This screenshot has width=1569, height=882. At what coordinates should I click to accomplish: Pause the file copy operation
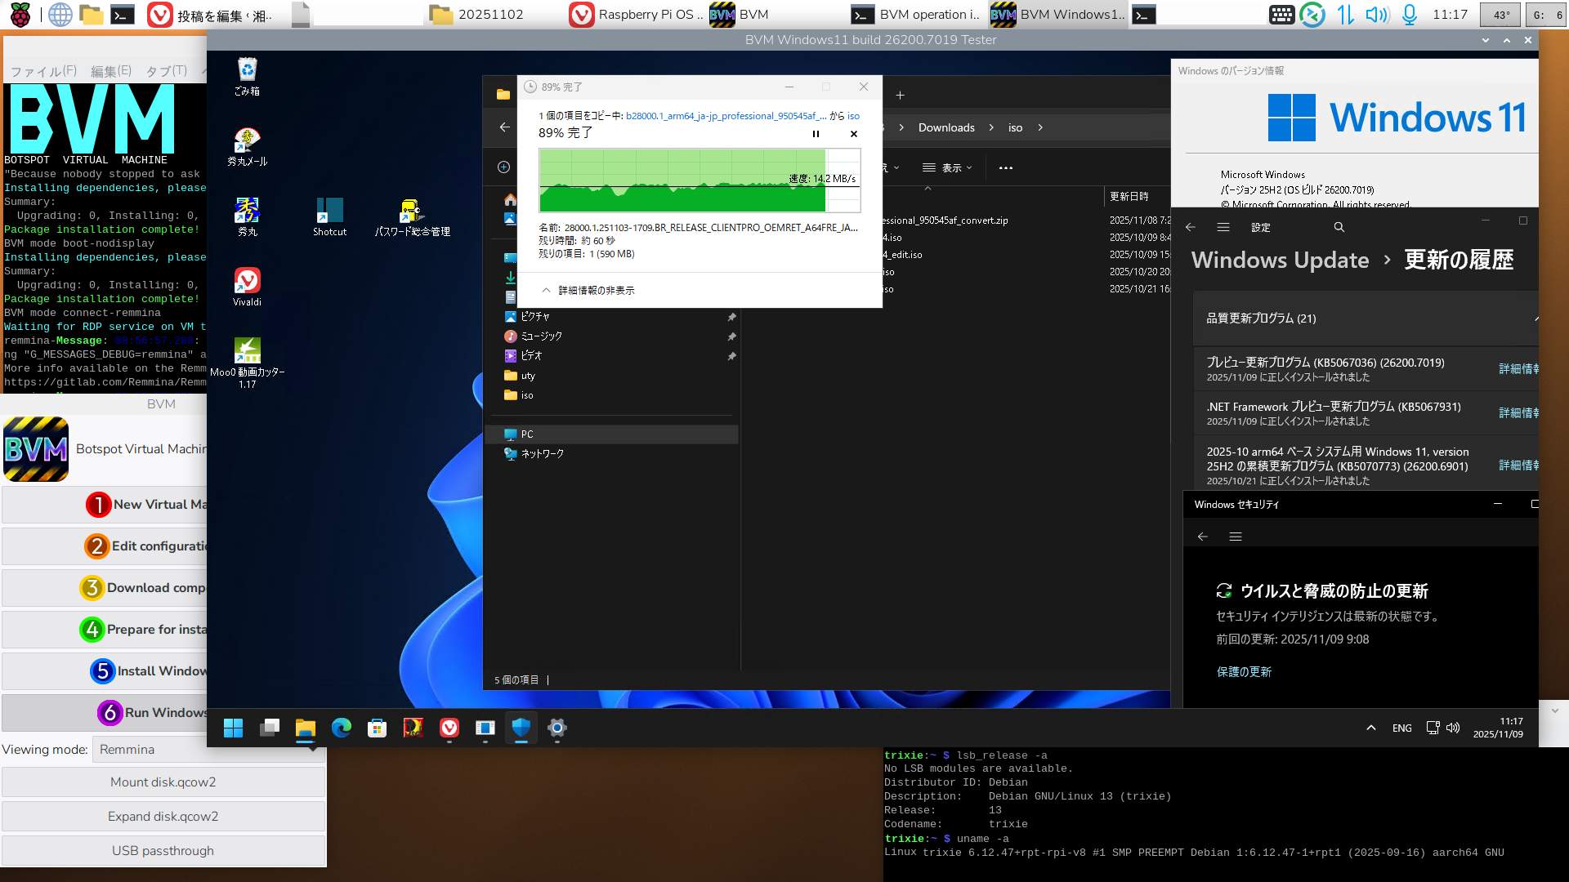(x=815, y=134)
